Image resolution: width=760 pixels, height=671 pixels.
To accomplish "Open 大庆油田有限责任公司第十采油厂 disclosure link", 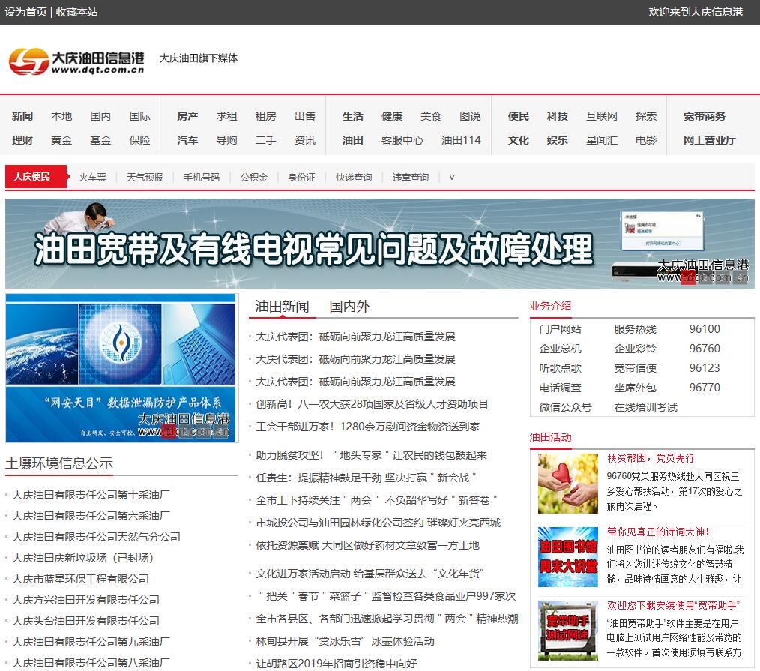I will click(x=91, y=495).
